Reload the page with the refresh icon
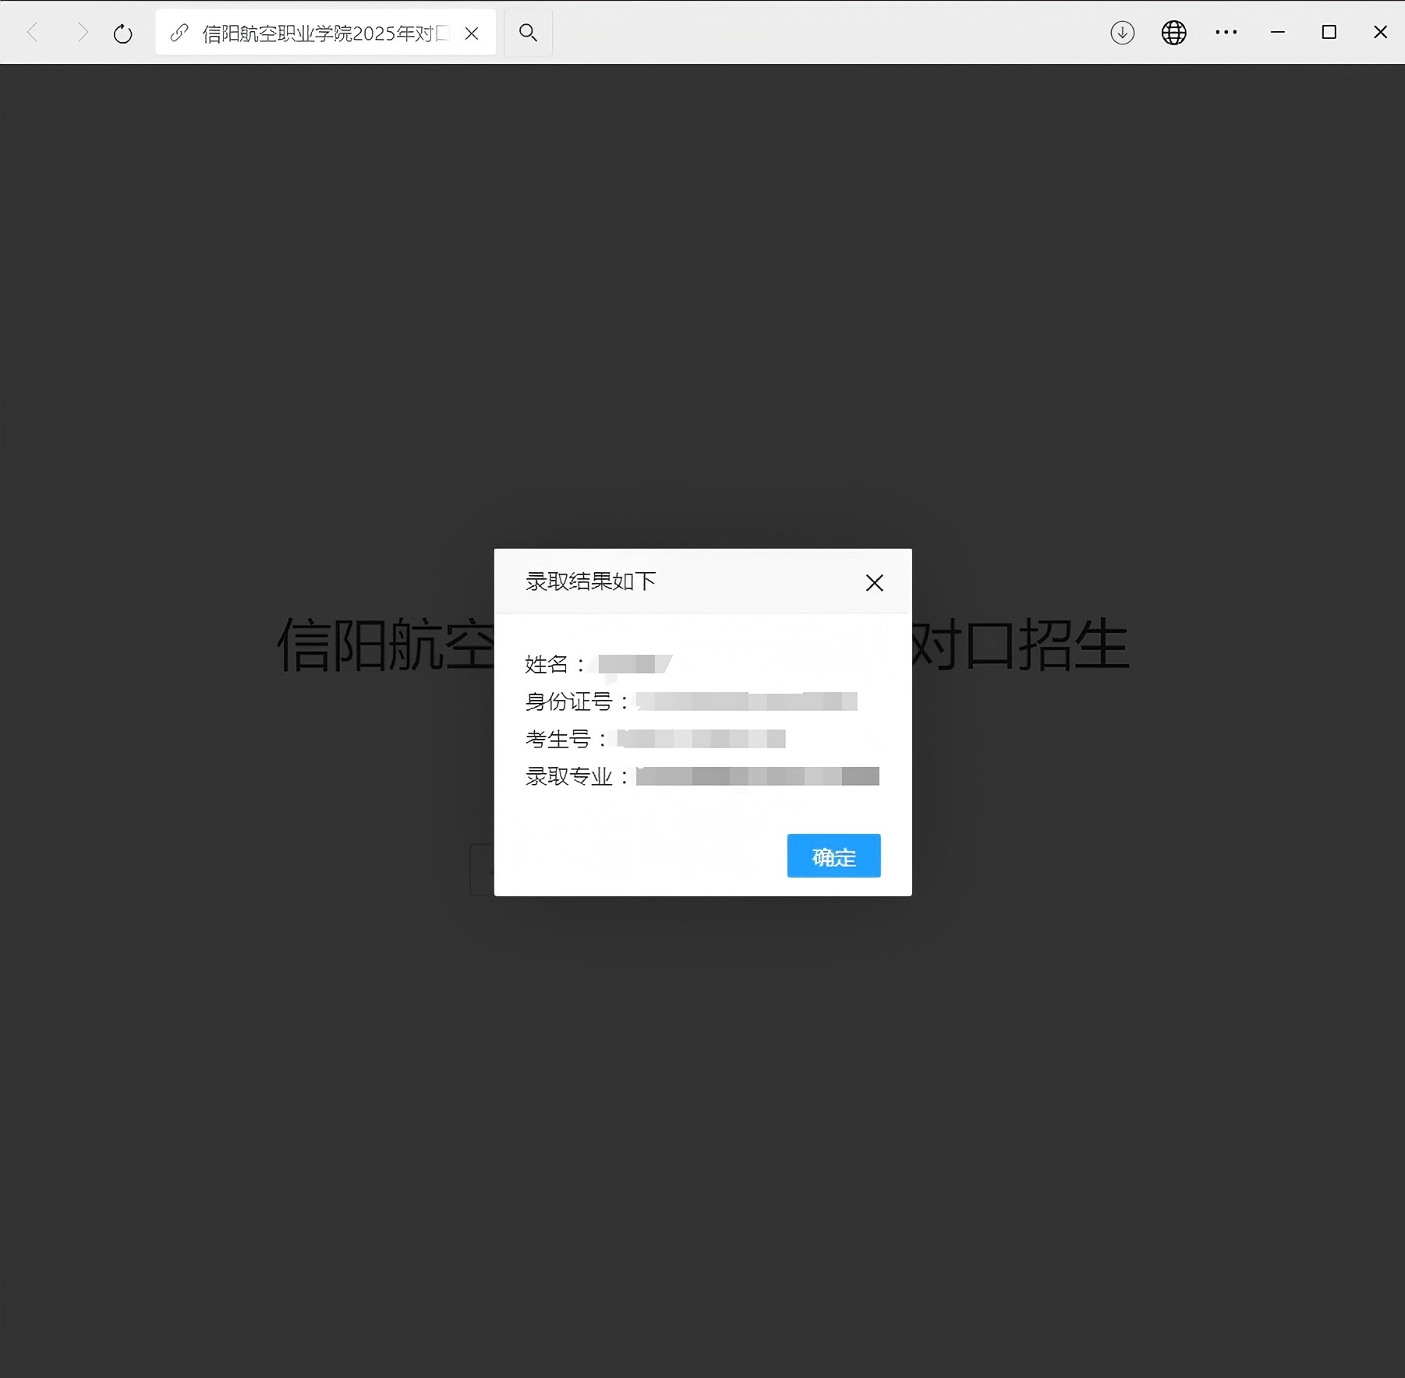 (x=123, y=34)
